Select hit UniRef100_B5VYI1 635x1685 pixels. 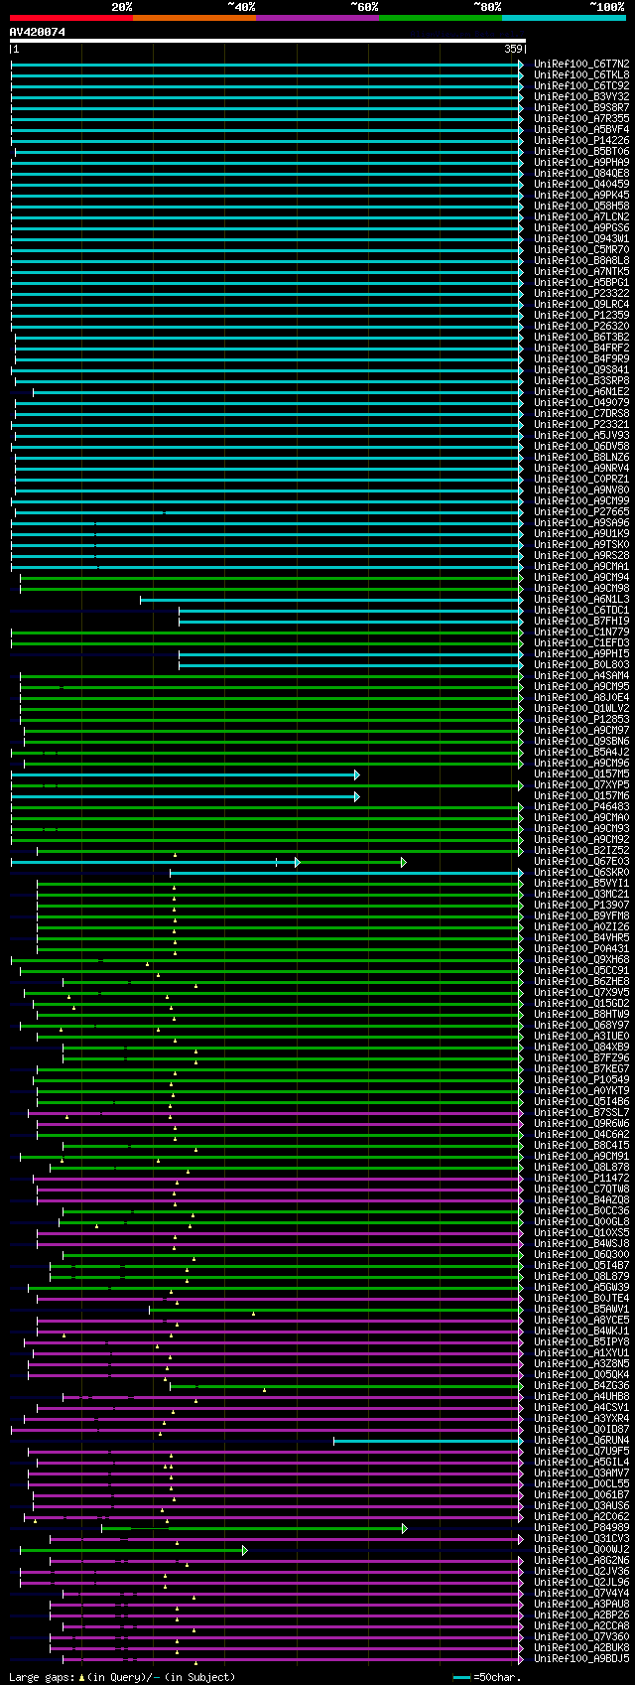point(581,883)
